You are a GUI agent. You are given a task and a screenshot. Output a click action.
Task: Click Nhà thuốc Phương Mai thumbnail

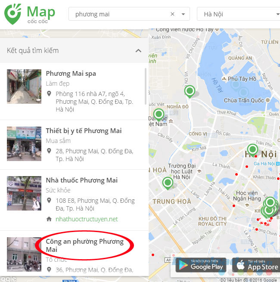pyautogui.click(x=24, y=193)
